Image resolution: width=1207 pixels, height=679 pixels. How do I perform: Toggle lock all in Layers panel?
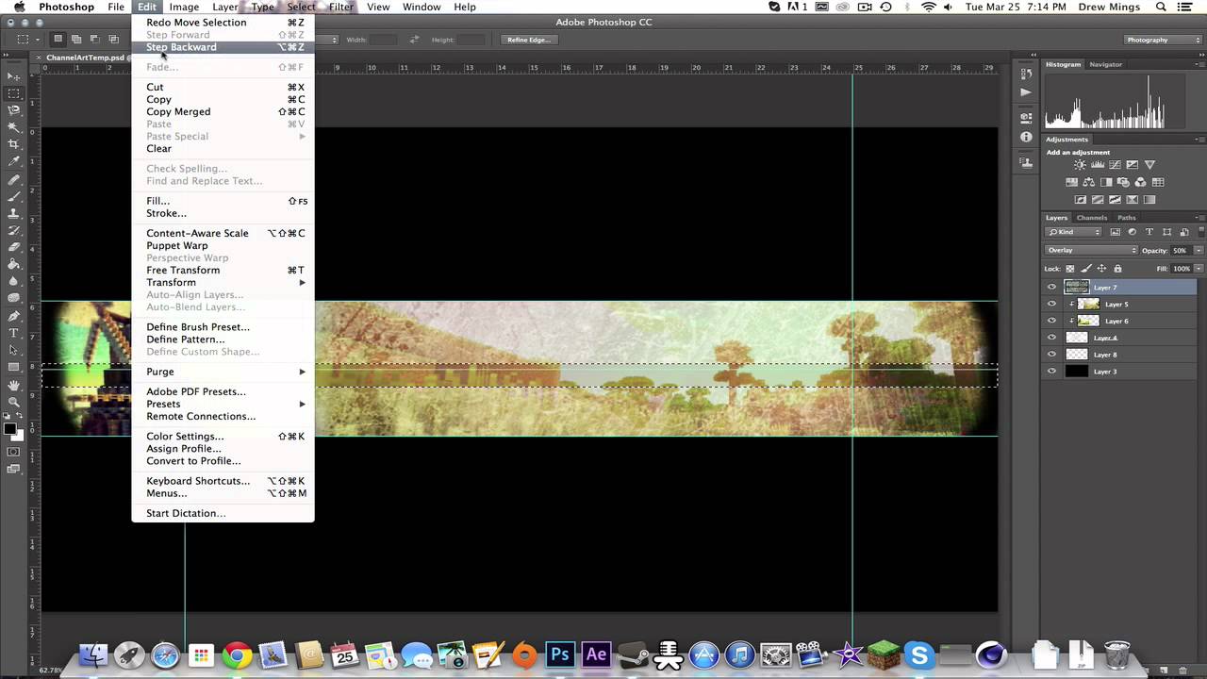(1118, 269)
